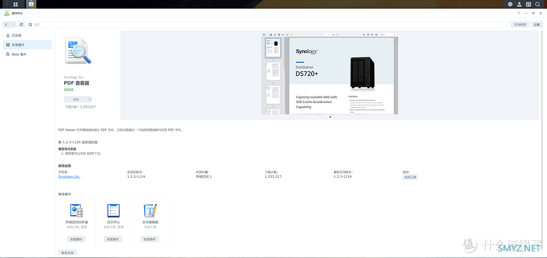Refresh the Package Center page
This screenshot has width=547, height=258.
(22, 25)
